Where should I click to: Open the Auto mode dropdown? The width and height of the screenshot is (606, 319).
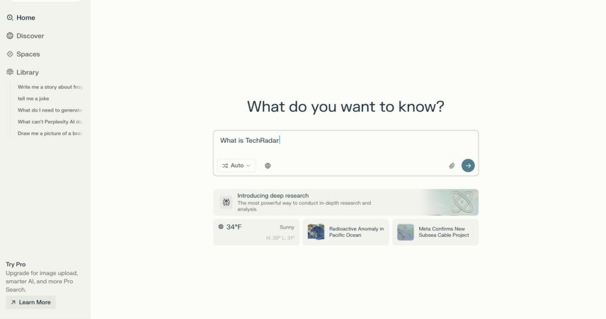pyautogui.click(x=237, y=166)
